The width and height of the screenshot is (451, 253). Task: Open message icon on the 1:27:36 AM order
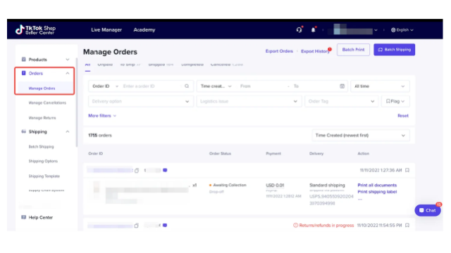[x=165, y=170]
